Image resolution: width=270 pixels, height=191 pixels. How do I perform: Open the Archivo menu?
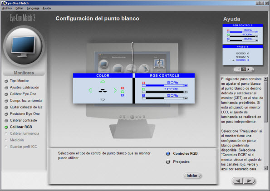coord(7,8)
